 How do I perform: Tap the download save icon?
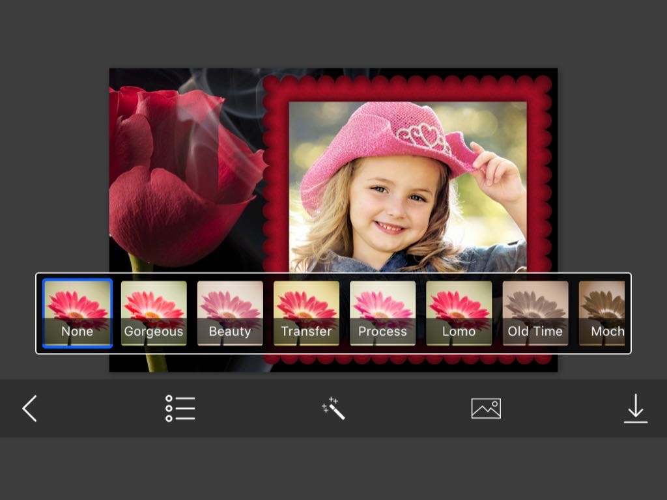tap(635, 409)
